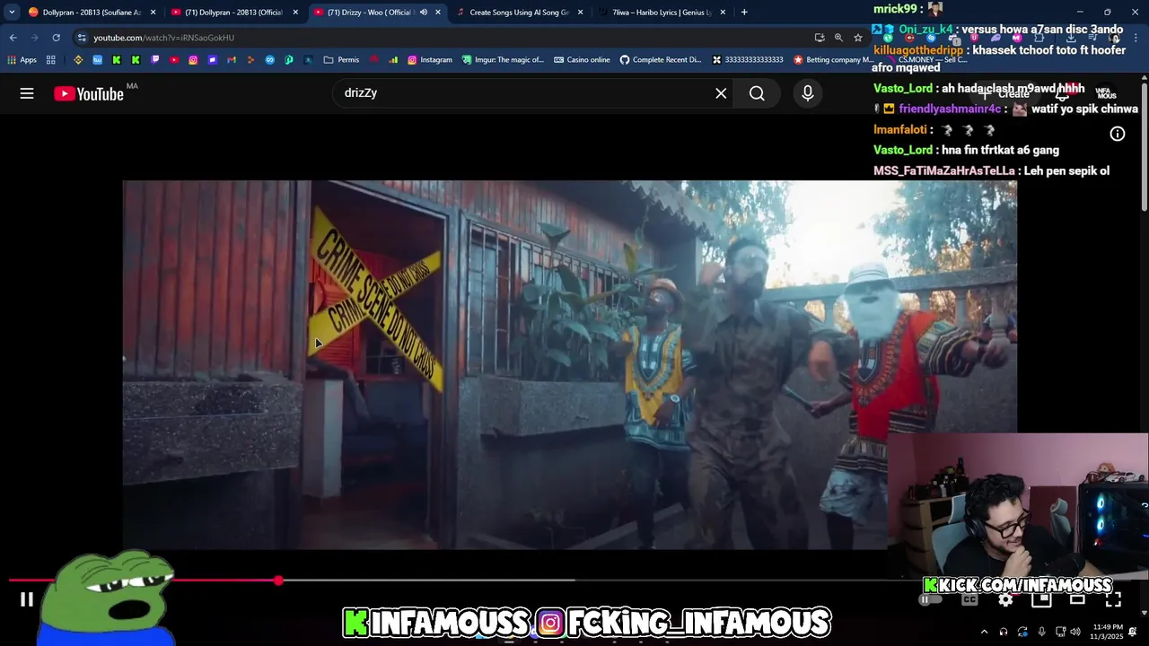
Task: Open the browser zoom magnifier icon
Action: [x=838, y=38]
